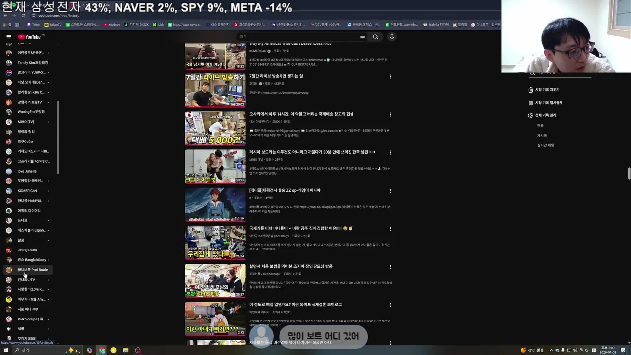Open the 린나와니TV subscription channel
631x355 pixels.
29,280
